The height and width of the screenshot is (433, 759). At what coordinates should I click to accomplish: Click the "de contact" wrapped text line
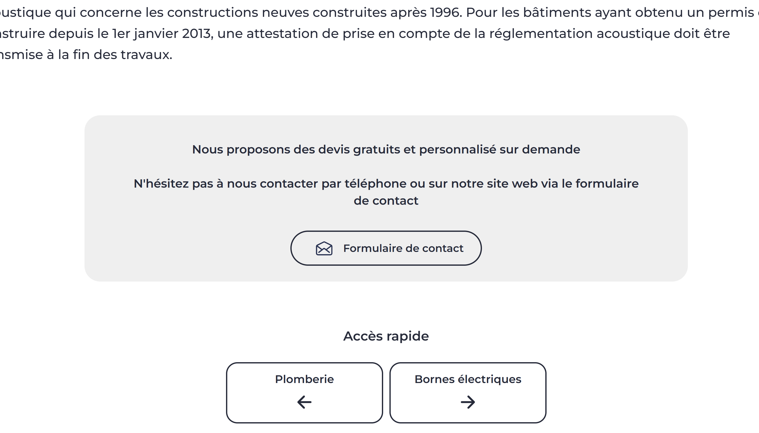[x=386, y=201]
